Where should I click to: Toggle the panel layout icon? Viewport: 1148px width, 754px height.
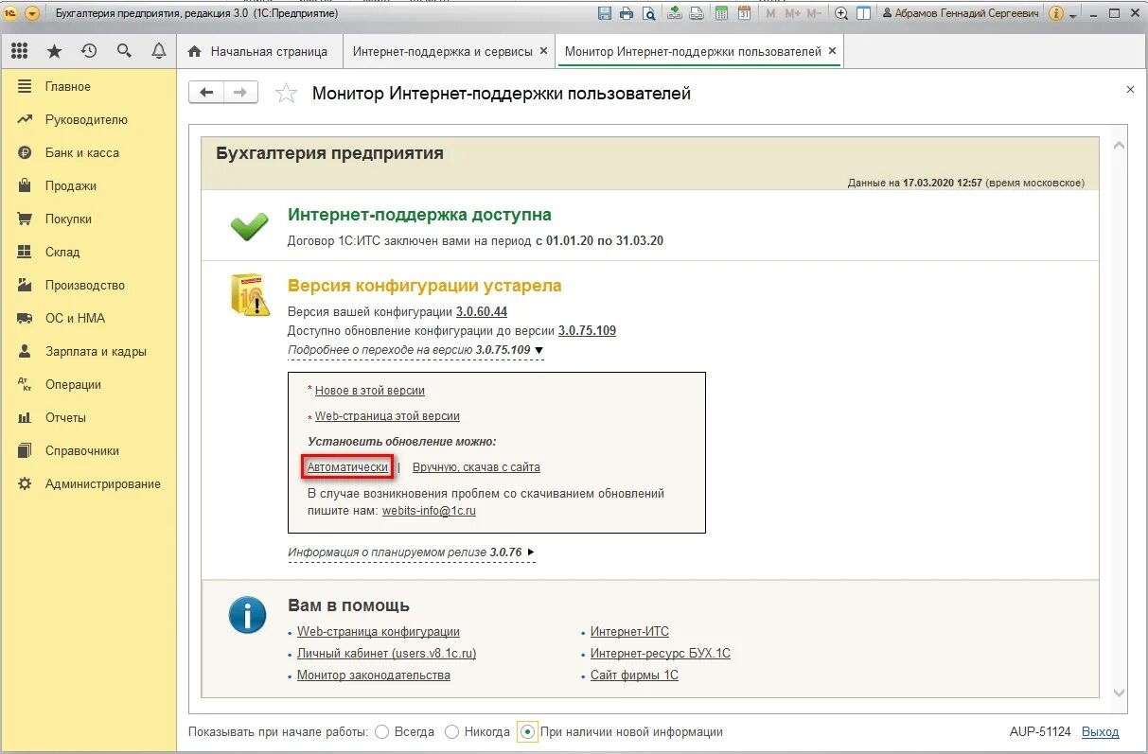(x=863, y=13)
